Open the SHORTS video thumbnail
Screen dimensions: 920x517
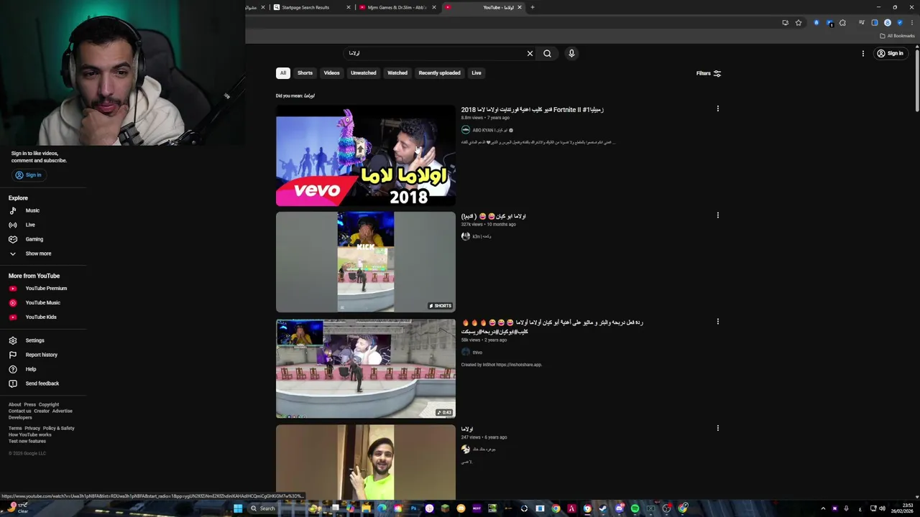click(x=365, y=261)
